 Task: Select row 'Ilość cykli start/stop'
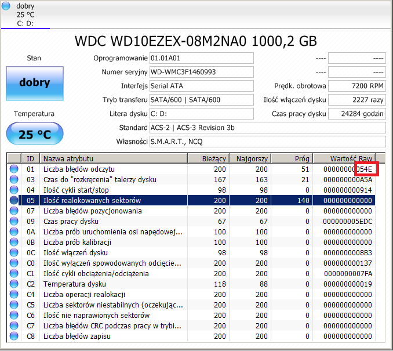191,190
